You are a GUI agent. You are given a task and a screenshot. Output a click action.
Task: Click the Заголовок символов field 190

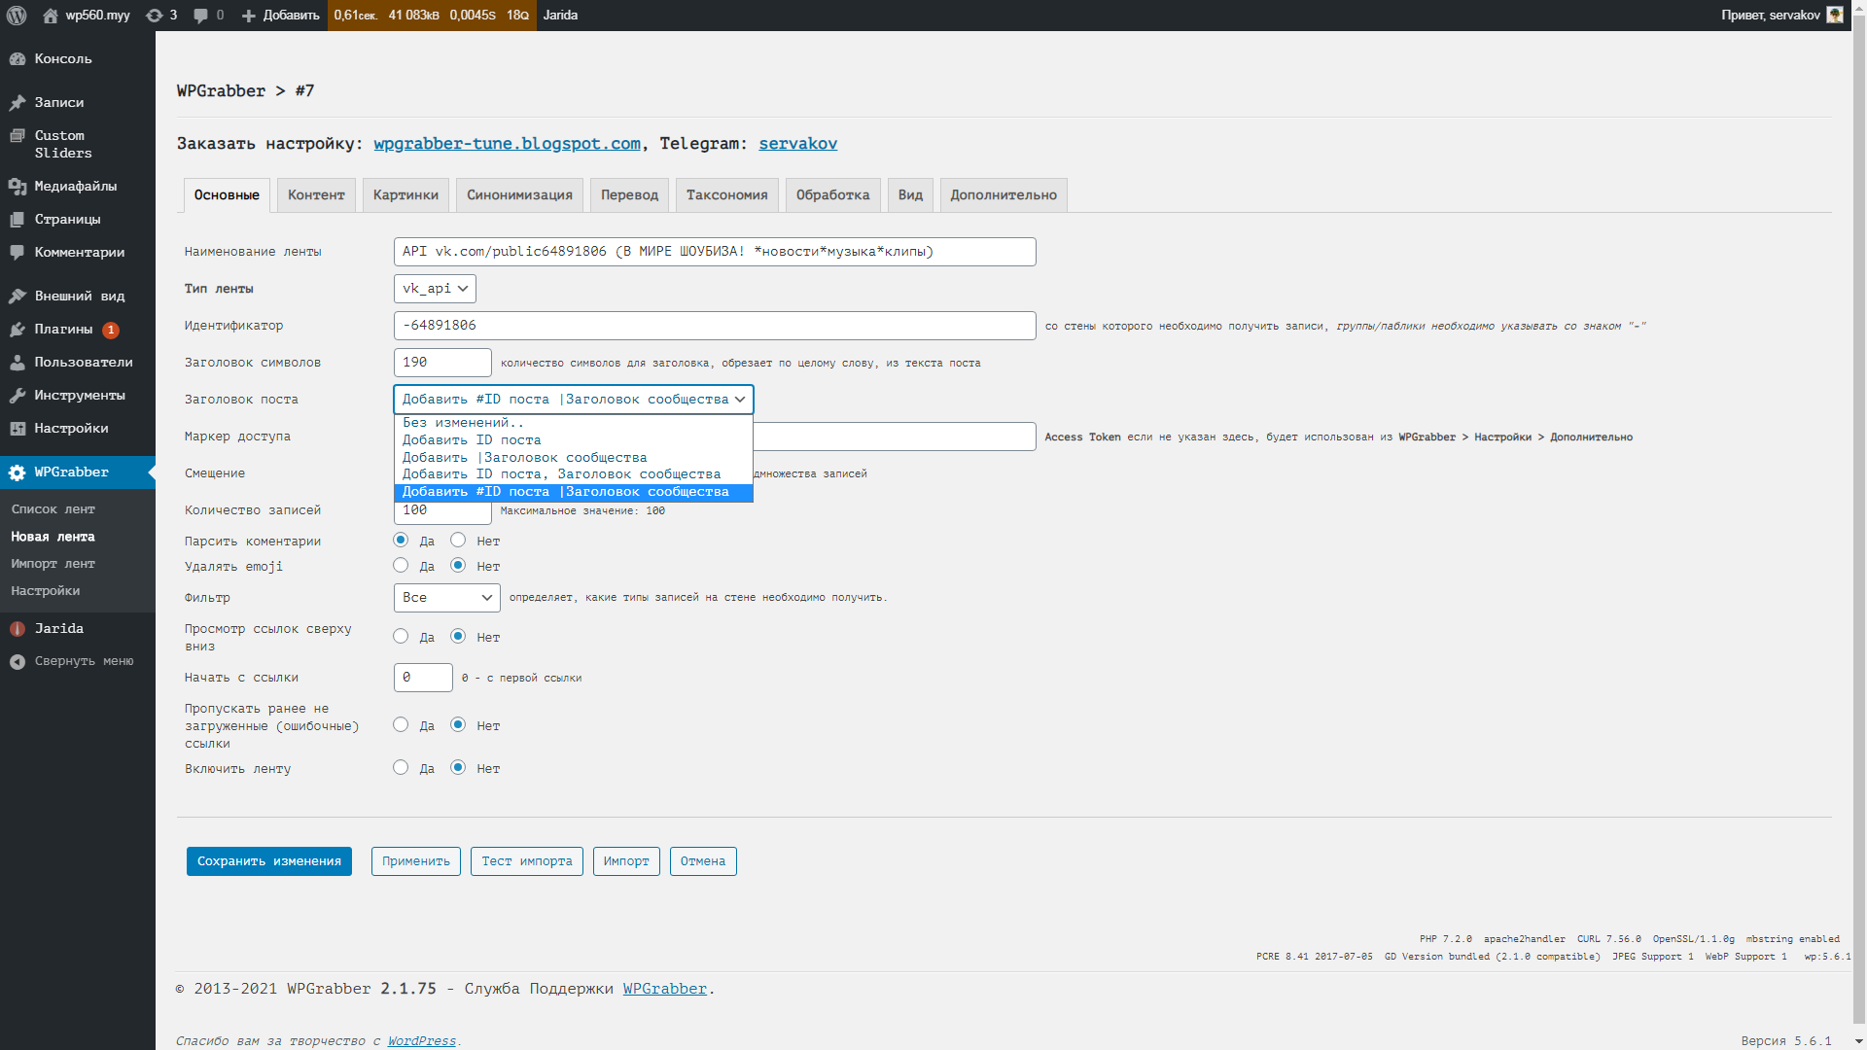pos(442,363)
